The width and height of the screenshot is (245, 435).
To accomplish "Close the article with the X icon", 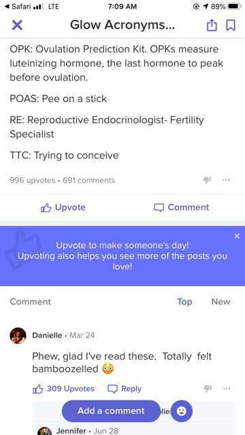I will point(17,25).
